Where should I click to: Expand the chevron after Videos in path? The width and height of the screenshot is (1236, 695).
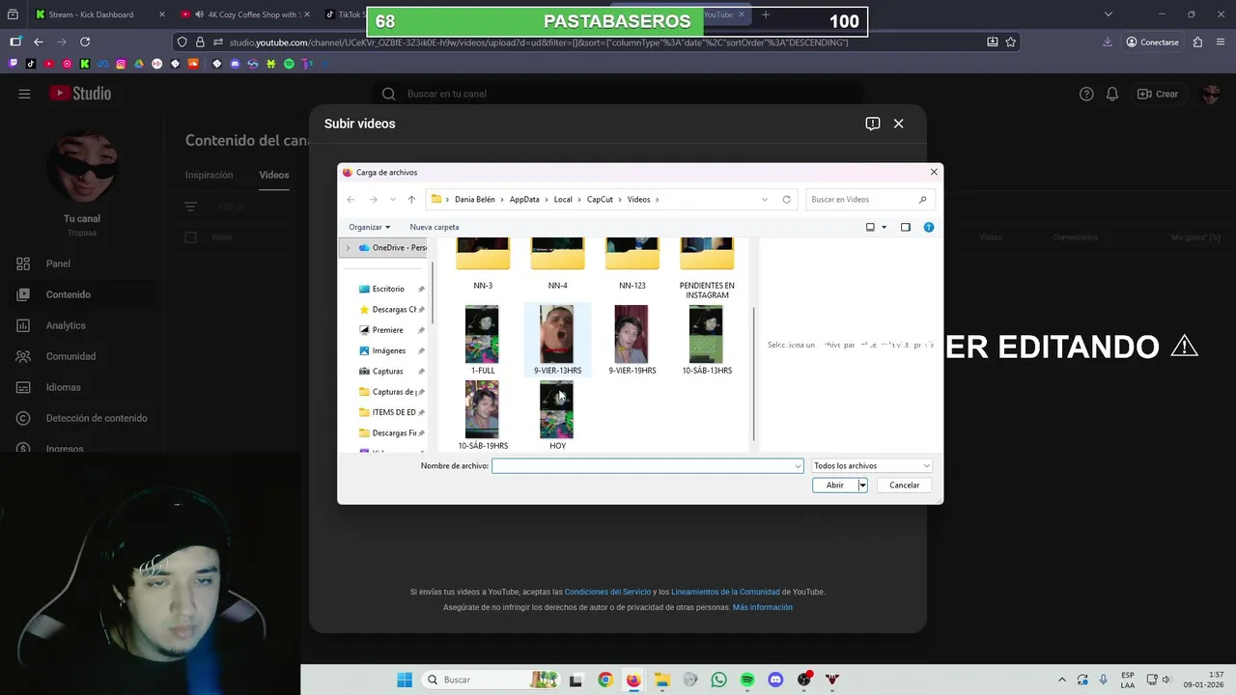tap(658, 200)
